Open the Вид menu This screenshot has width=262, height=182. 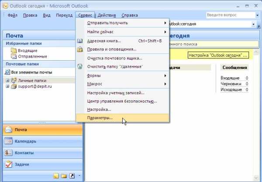tap(47, 15)
